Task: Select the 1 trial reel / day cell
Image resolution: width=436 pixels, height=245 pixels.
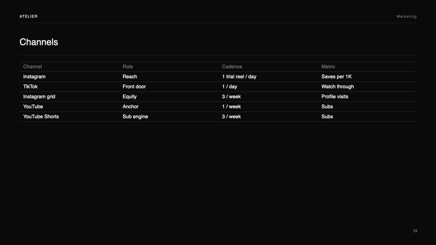Action: (239, 77)
